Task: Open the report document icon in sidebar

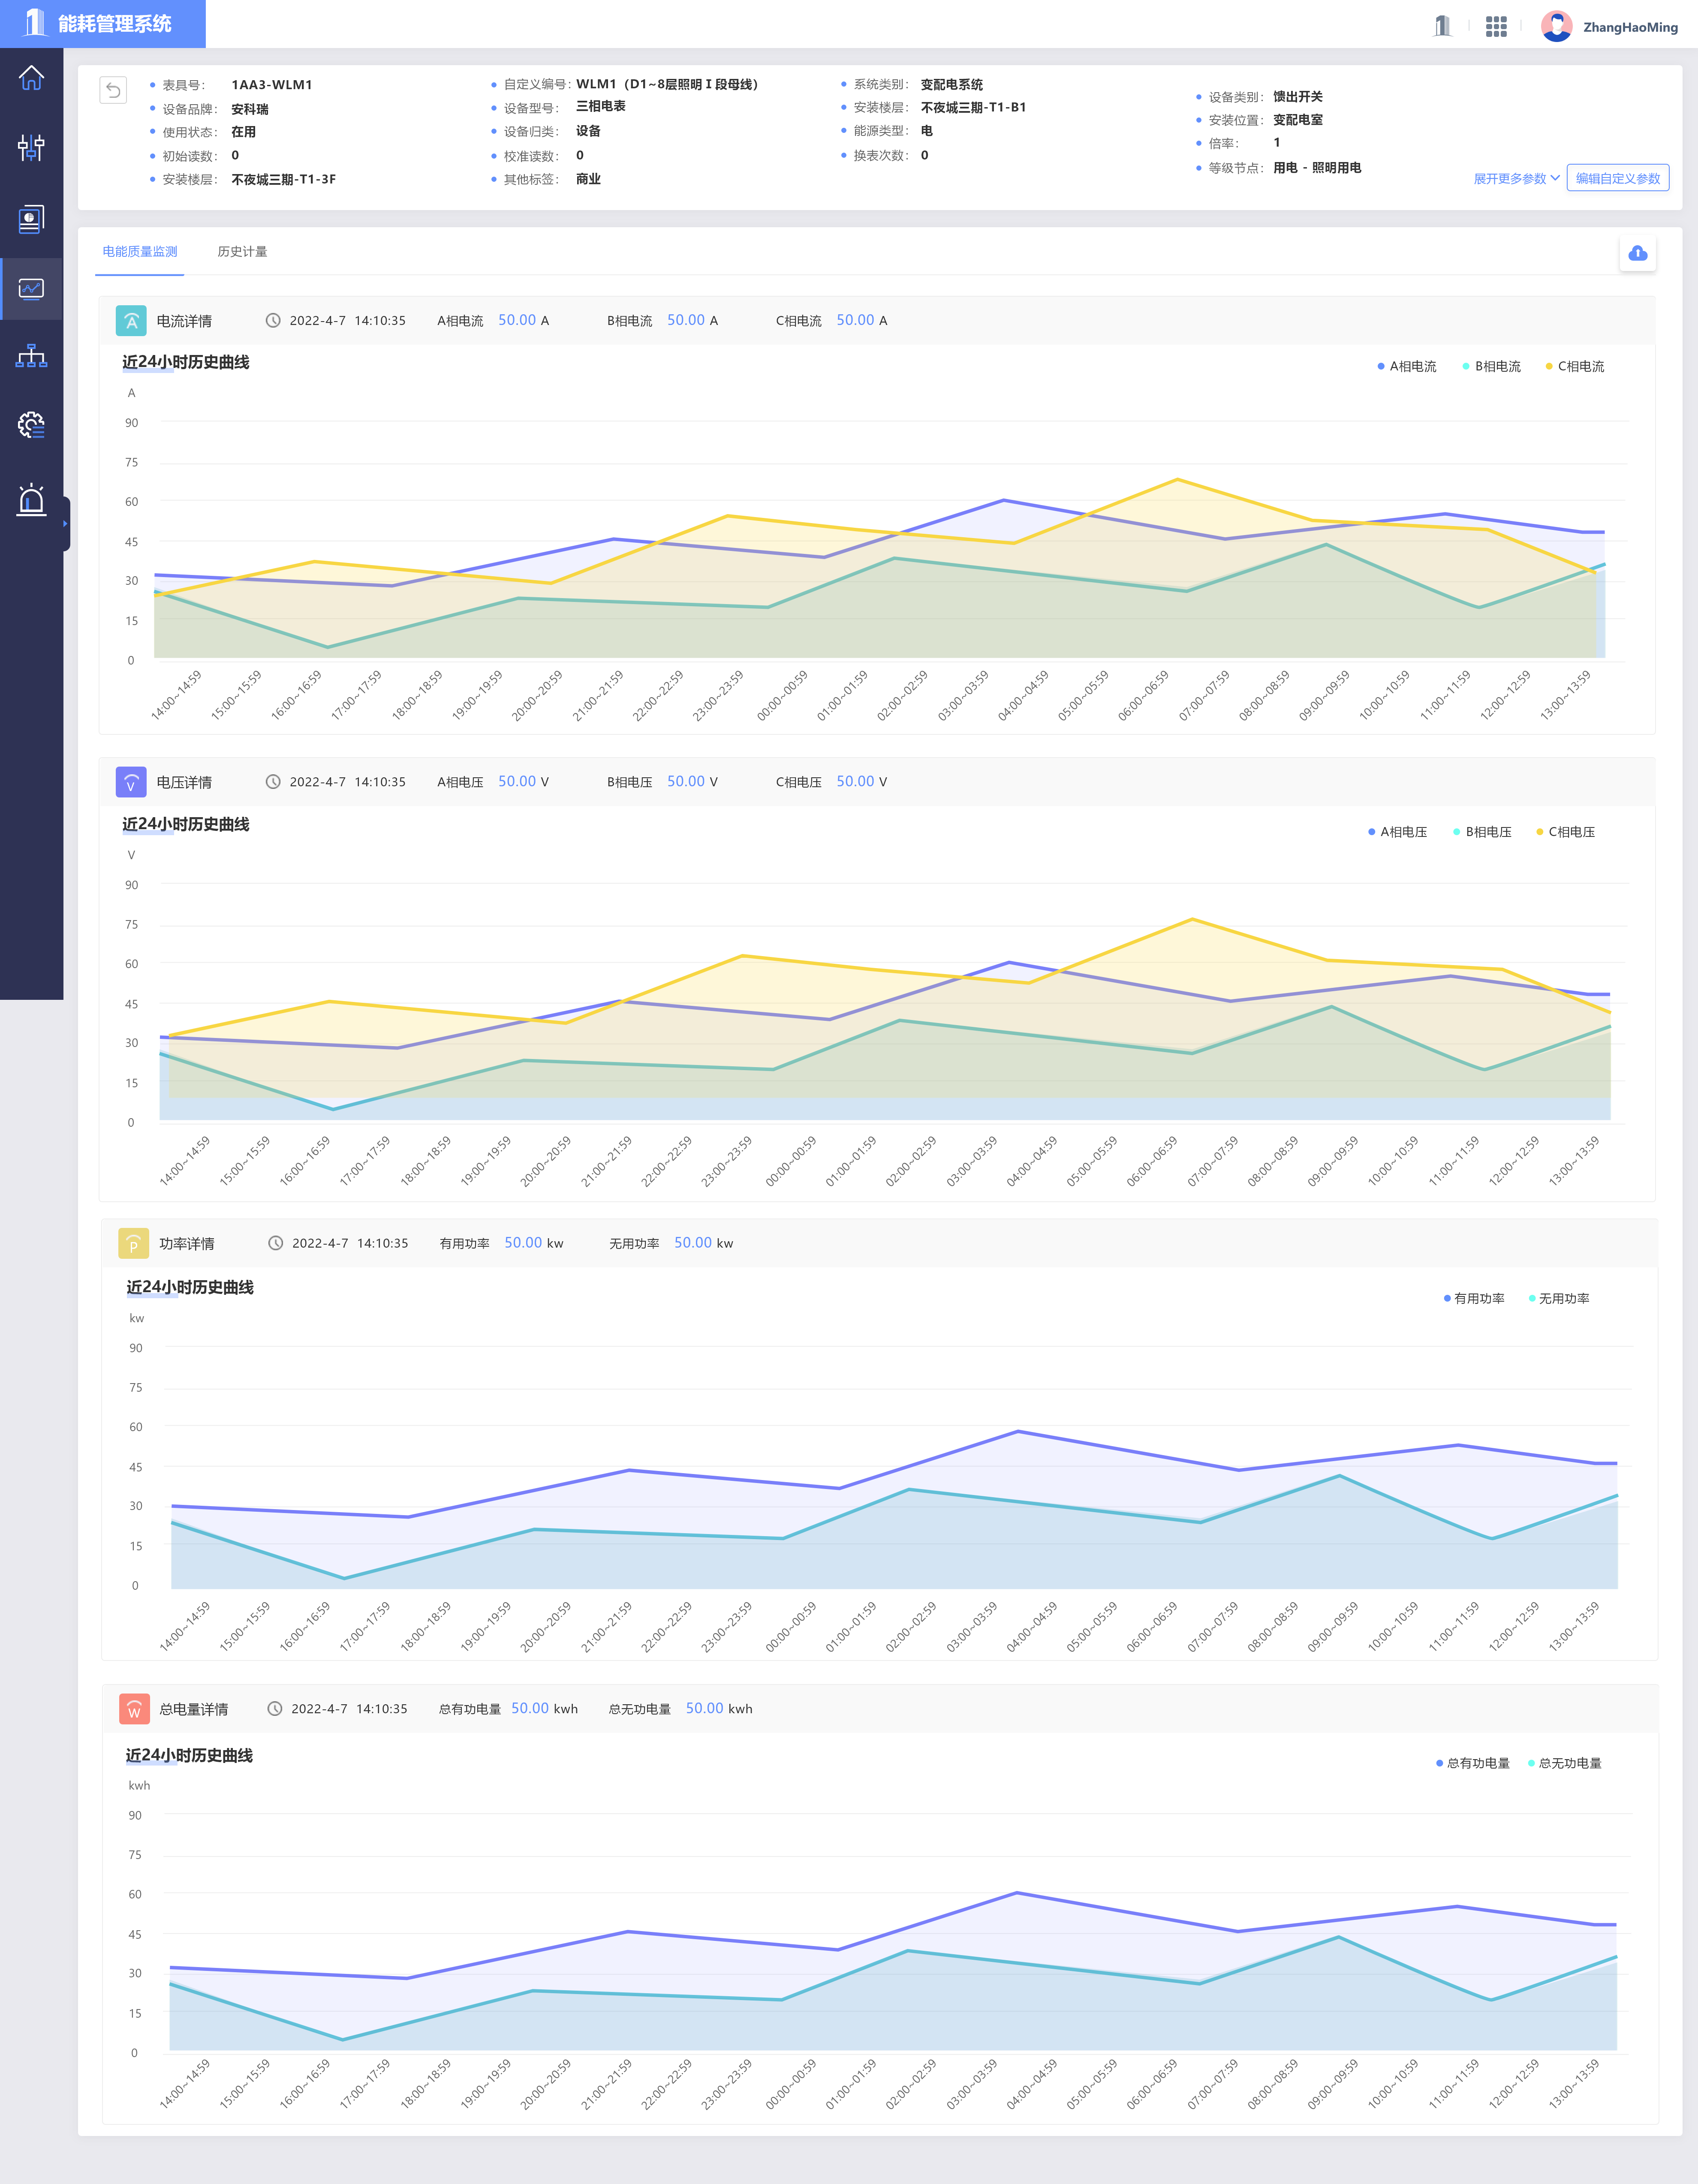Action: (x=31, y=219)
